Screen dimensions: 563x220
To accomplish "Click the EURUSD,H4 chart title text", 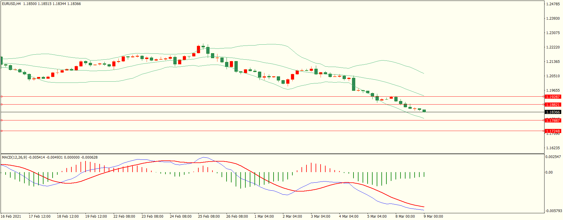I will pyautogui.click(x=11, y=4).
